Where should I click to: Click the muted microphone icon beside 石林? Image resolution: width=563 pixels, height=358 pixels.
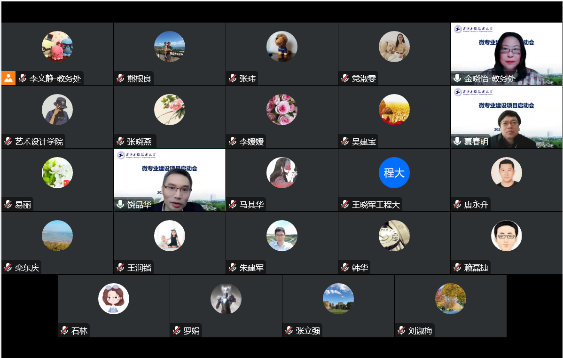pos(64,330)
